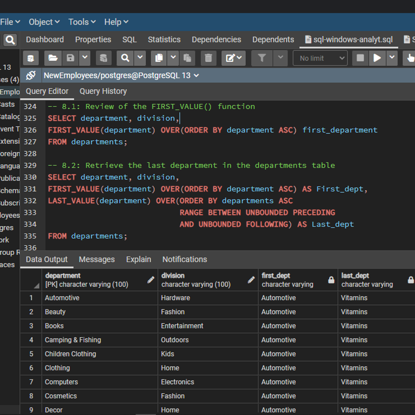Copy selected rows using the copy icon
This screenshot has width=415, height=415.
158,58
